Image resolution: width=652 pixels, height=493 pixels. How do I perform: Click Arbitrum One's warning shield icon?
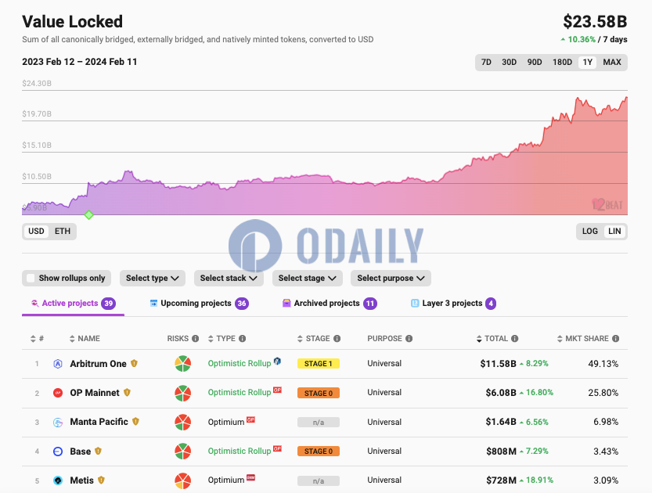tap(134, 363)
